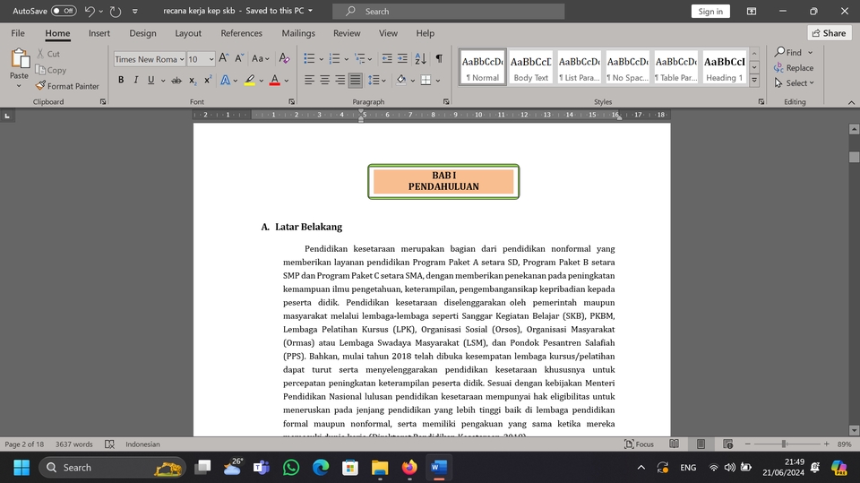Switch to Print Layout view
860x483 pixels.
pos(701,444)
